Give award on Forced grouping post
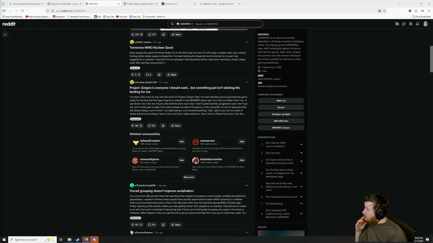The width and height of the screenshot is (433, 243). click(163, 224)
